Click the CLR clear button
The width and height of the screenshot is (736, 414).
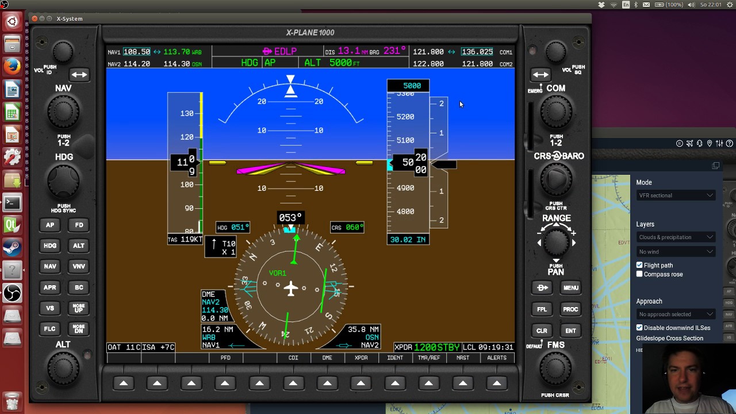(542, 331)
